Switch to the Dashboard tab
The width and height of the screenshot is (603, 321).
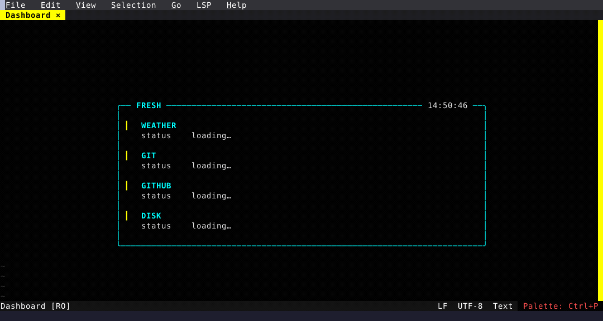pyautogui.click(x=28, y=15)
